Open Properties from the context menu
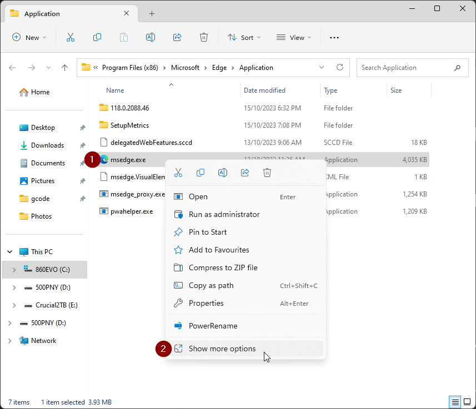Image resolution: width=476 pixels, height=409 pixels. coord(245,303)
